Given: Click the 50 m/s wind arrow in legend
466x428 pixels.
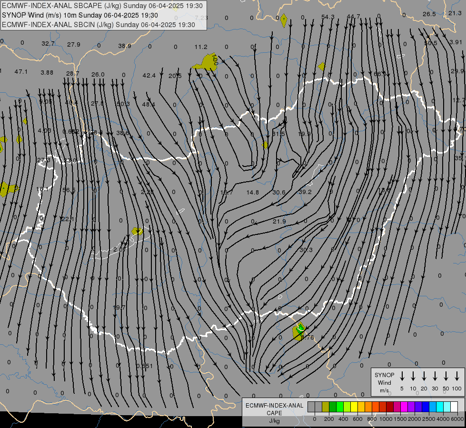Looking at the screenshot, I should tap(446, 376).
